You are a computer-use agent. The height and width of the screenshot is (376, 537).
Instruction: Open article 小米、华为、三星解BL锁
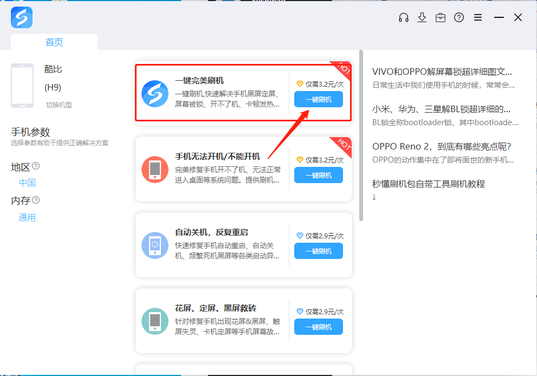click(x=441, y=109)
